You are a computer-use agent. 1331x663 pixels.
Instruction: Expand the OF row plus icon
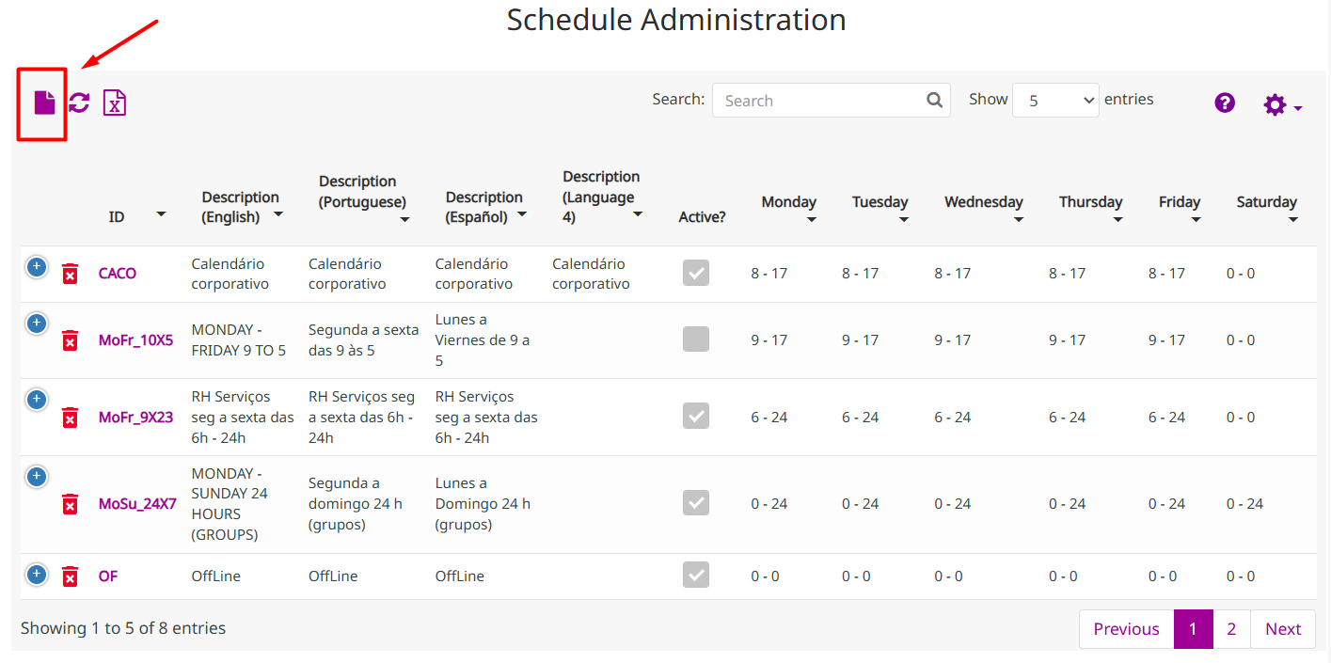pos(37,574)
